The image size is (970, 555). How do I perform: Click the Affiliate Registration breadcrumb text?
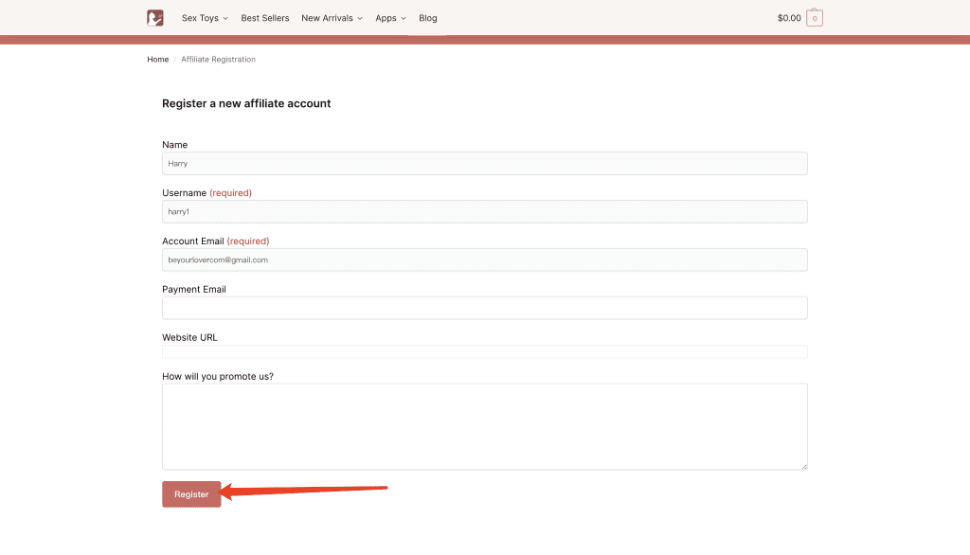click(x=218, y=60)
